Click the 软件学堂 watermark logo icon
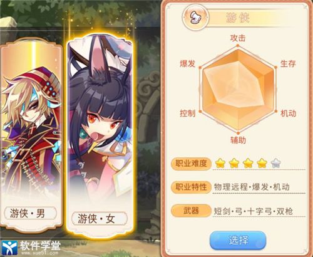 [9, 248]
